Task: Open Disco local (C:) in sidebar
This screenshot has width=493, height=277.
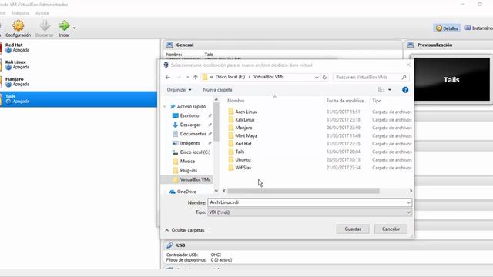Action: [x=195, y=152]
